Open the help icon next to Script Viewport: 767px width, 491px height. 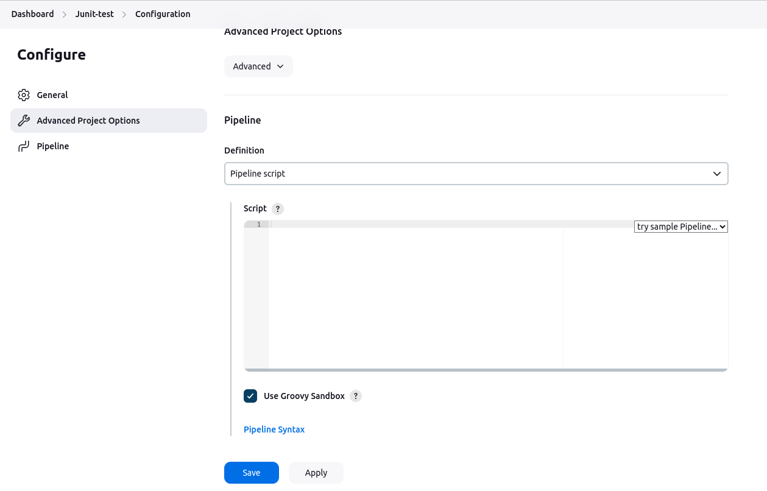point(278,209)
